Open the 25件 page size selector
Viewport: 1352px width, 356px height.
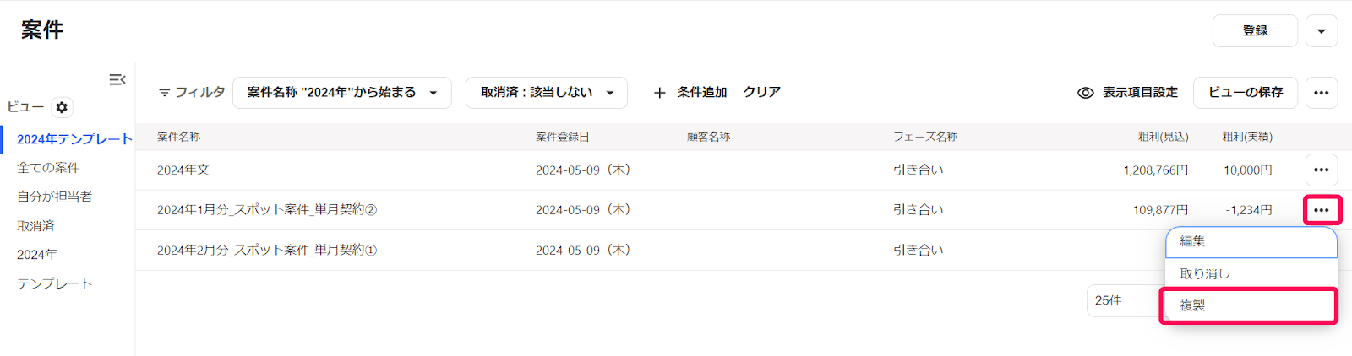click(x=1126, y=301)
